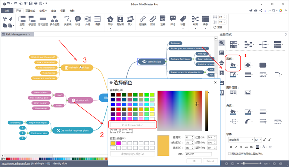Attach a file (附件)
Image resolution: width=289 pixels, height=167 pixels.
click(152, 21)
